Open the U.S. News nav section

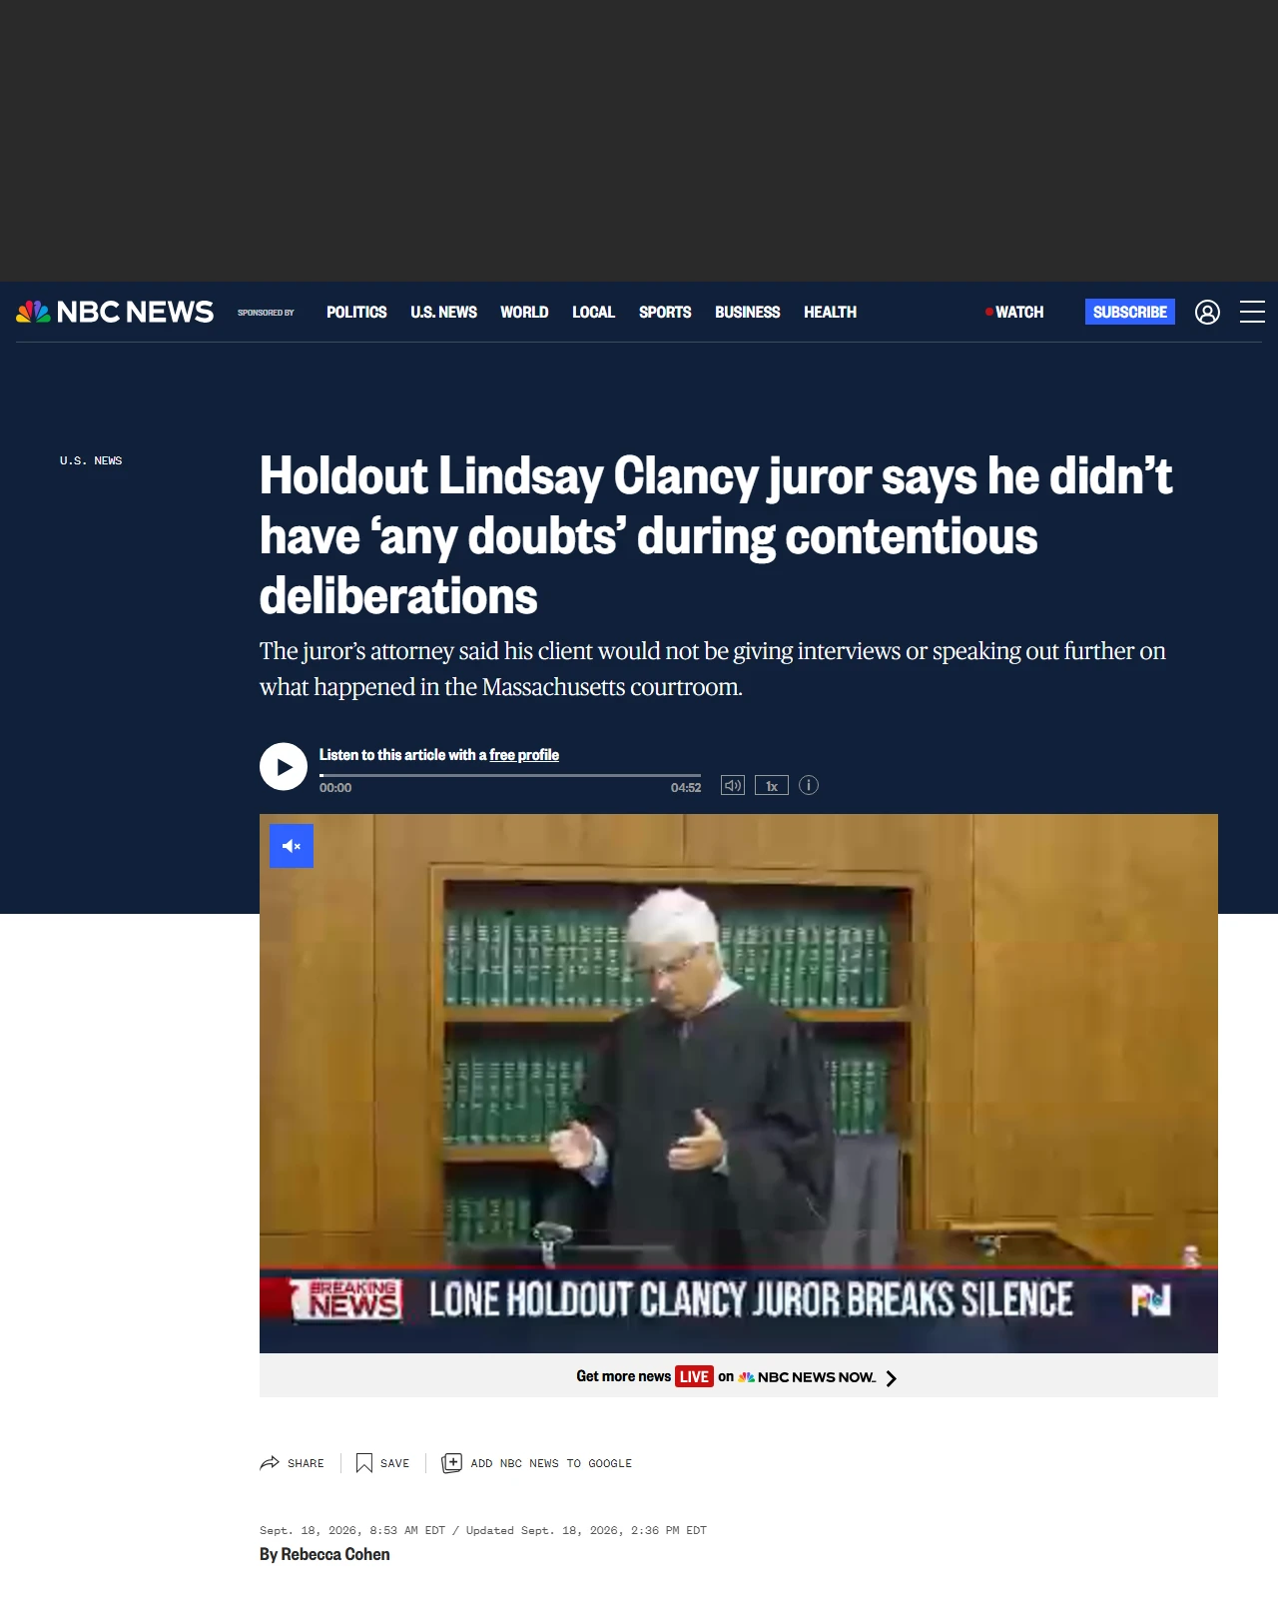443,312
